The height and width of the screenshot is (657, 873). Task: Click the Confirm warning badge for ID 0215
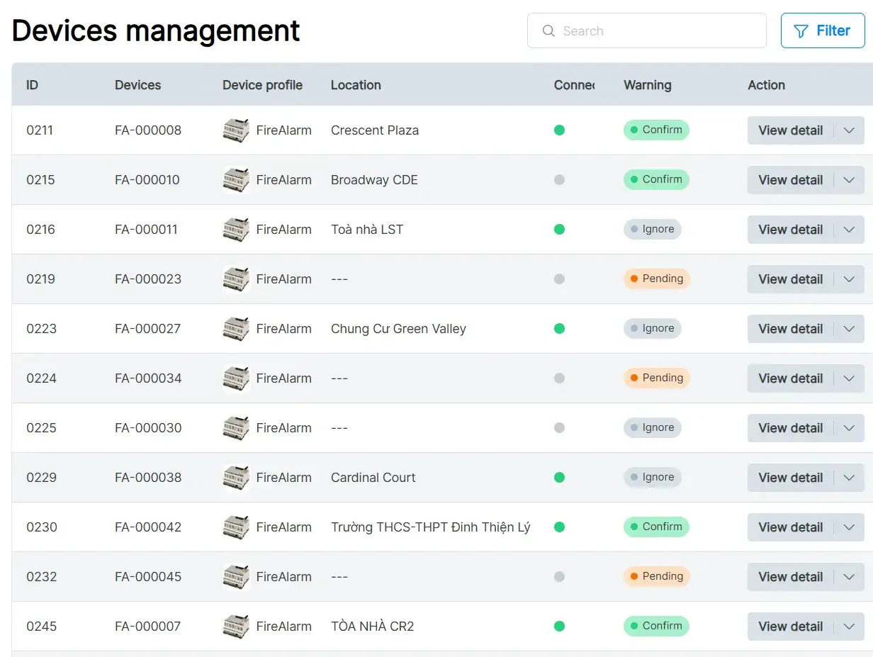[x=656, y=179]
